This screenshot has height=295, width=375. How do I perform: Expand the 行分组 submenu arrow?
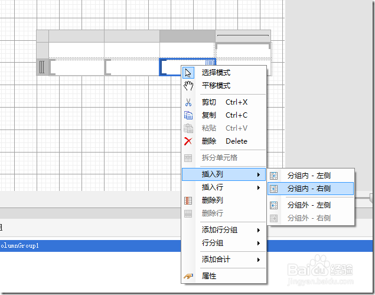coord(259,244)
